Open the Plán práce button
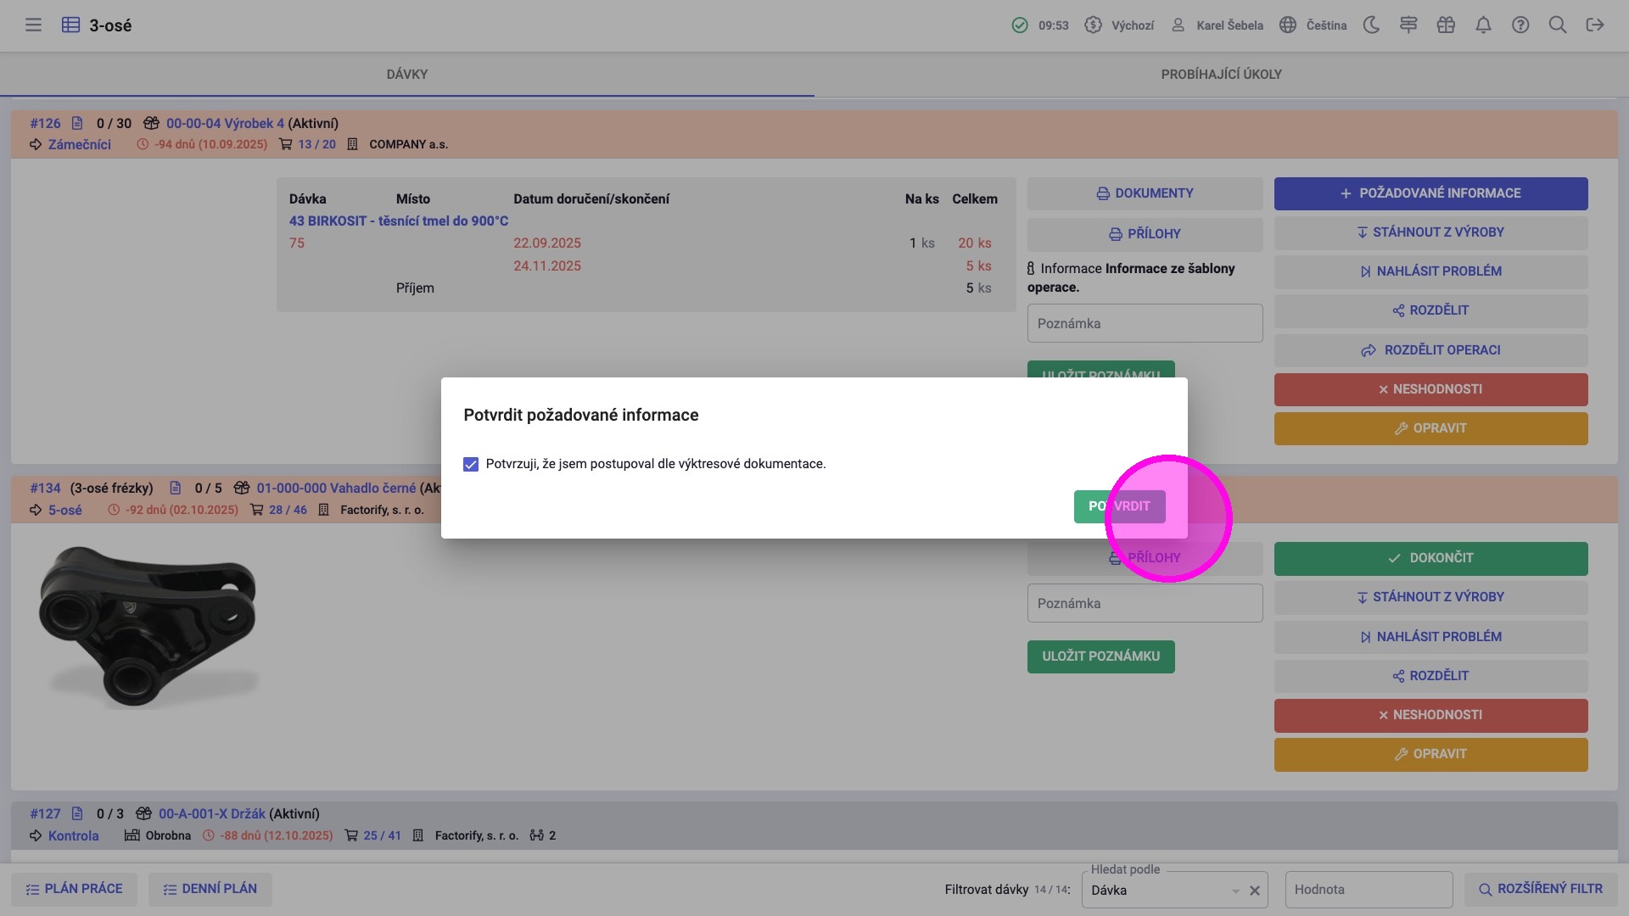Screen dimensions: 1629x916 74,889
